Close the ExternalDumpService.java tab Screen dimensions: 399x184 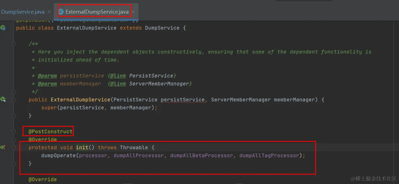coord(133,12)
